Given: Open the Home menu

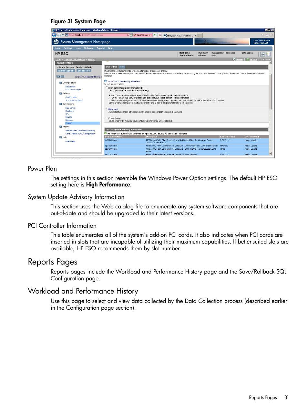Looking at the screenshot, I should click(58, 48).
